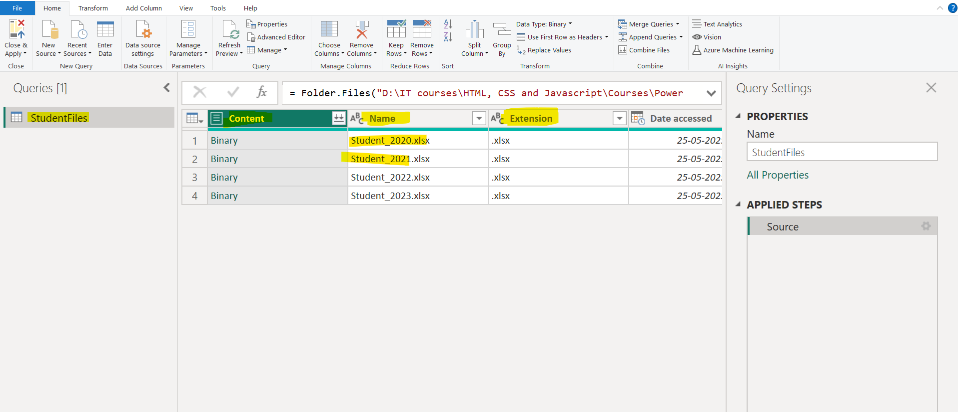
Task: Collapse the PROPERTIES section
Action: point(738,116)
